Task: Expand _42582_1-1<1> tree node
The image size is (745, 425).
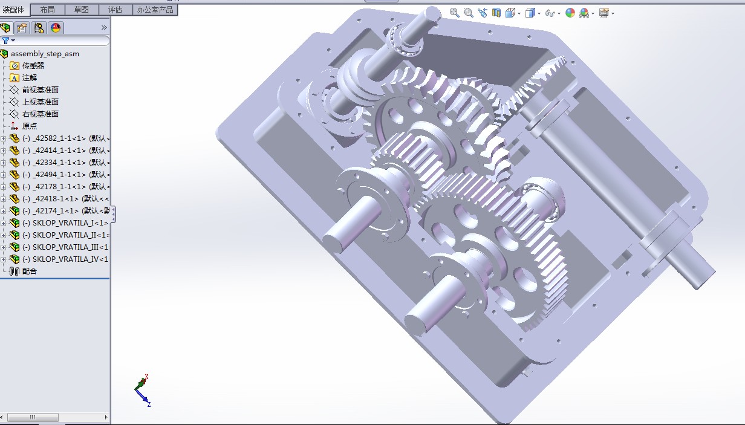Action: (4, 138)
